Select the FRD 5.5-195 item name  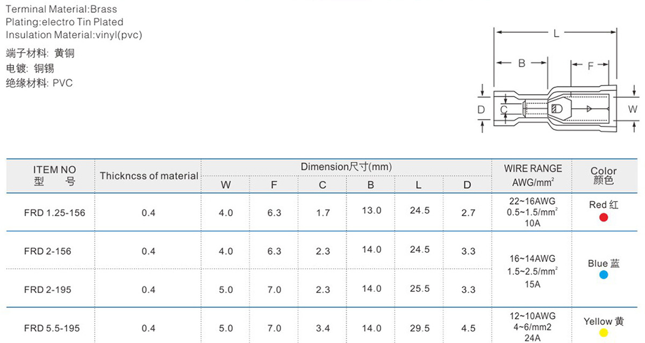pos(51,328)
